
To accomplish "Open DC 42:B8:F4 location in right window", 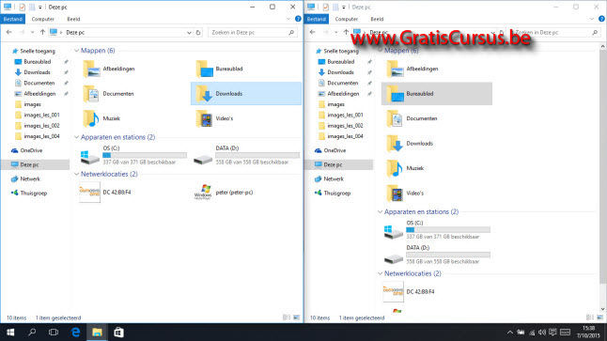I will tap(409, 292).
